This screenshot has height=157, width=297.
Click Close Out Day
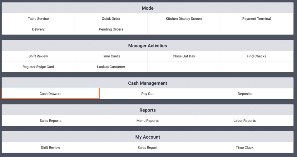click(184, 56)
